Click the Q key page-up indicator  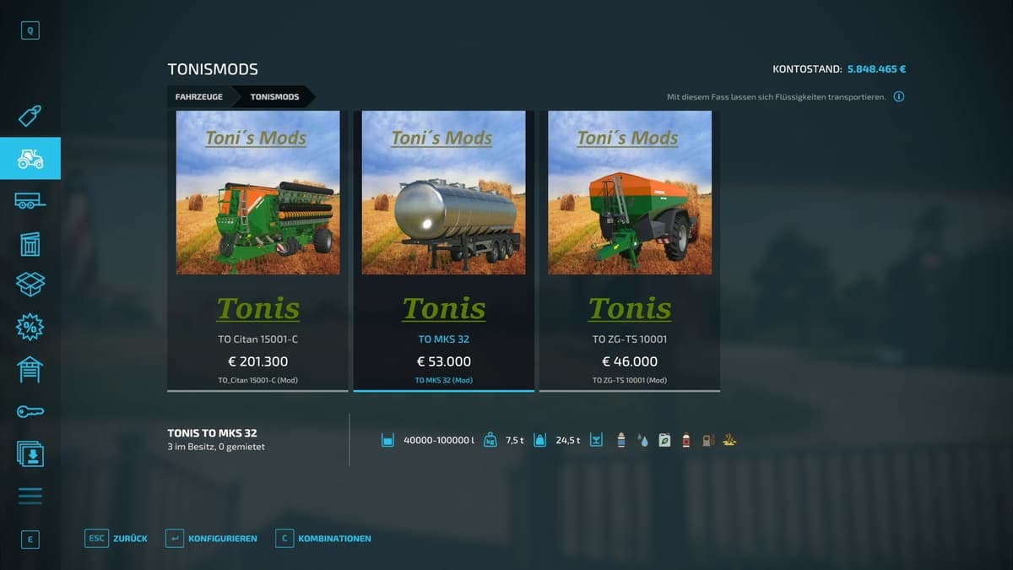[30, 31]
